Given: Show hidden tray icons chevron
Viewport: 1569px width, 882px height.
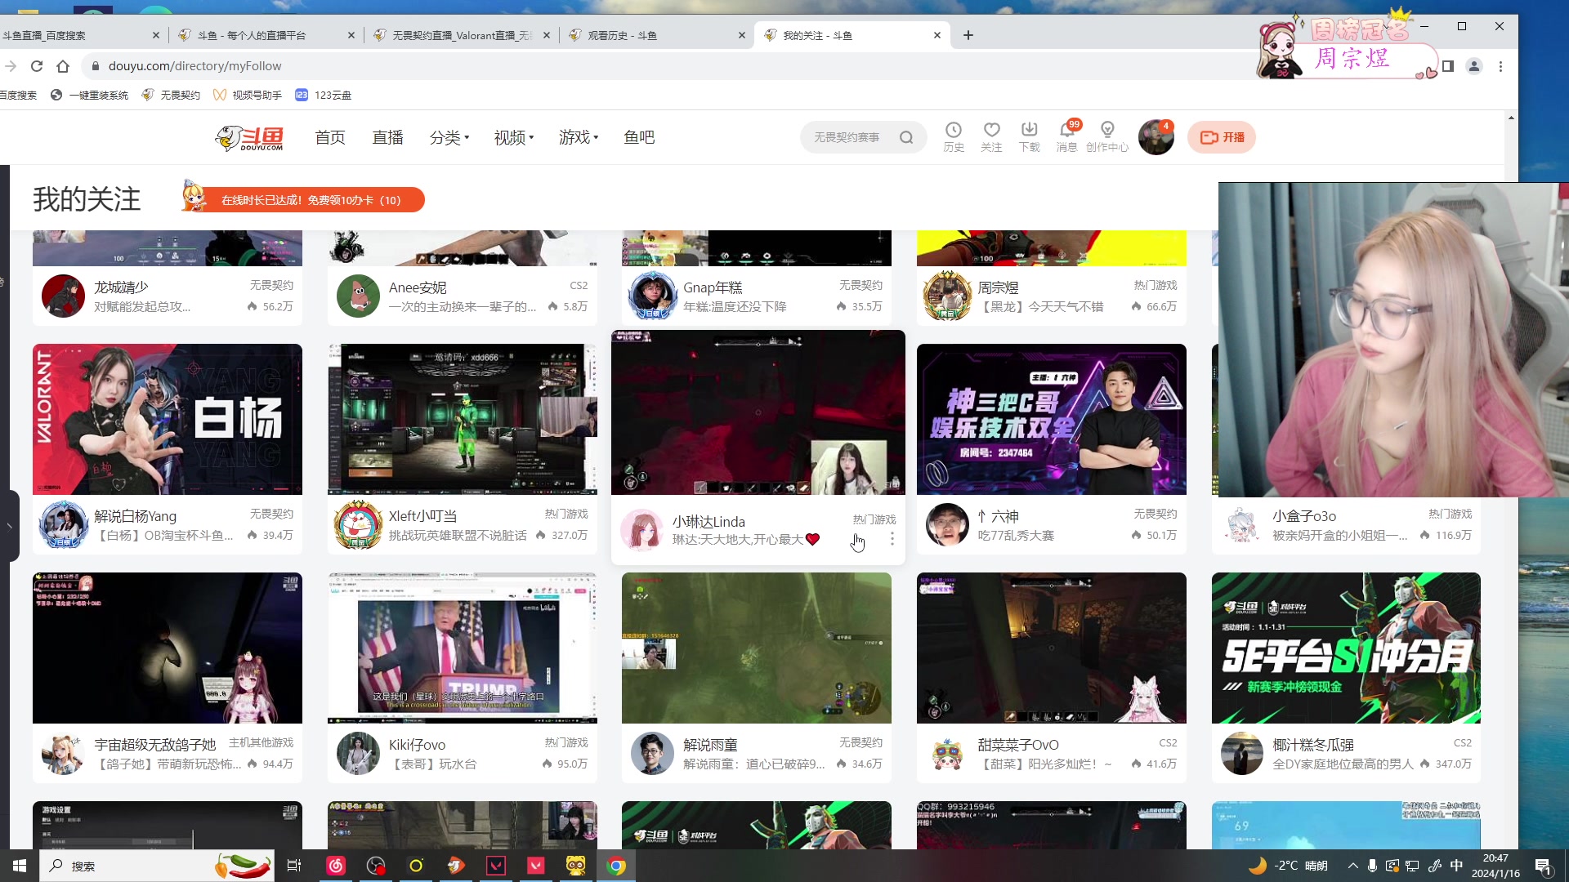Looking at the screenshot, I should pos(1352,866).
